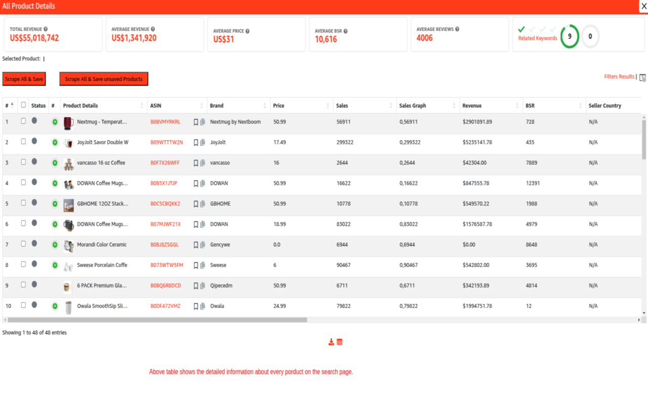Open ASIN link B0BVMYRKRL
The image size is (648, 405).
click(x=166, y=122)
